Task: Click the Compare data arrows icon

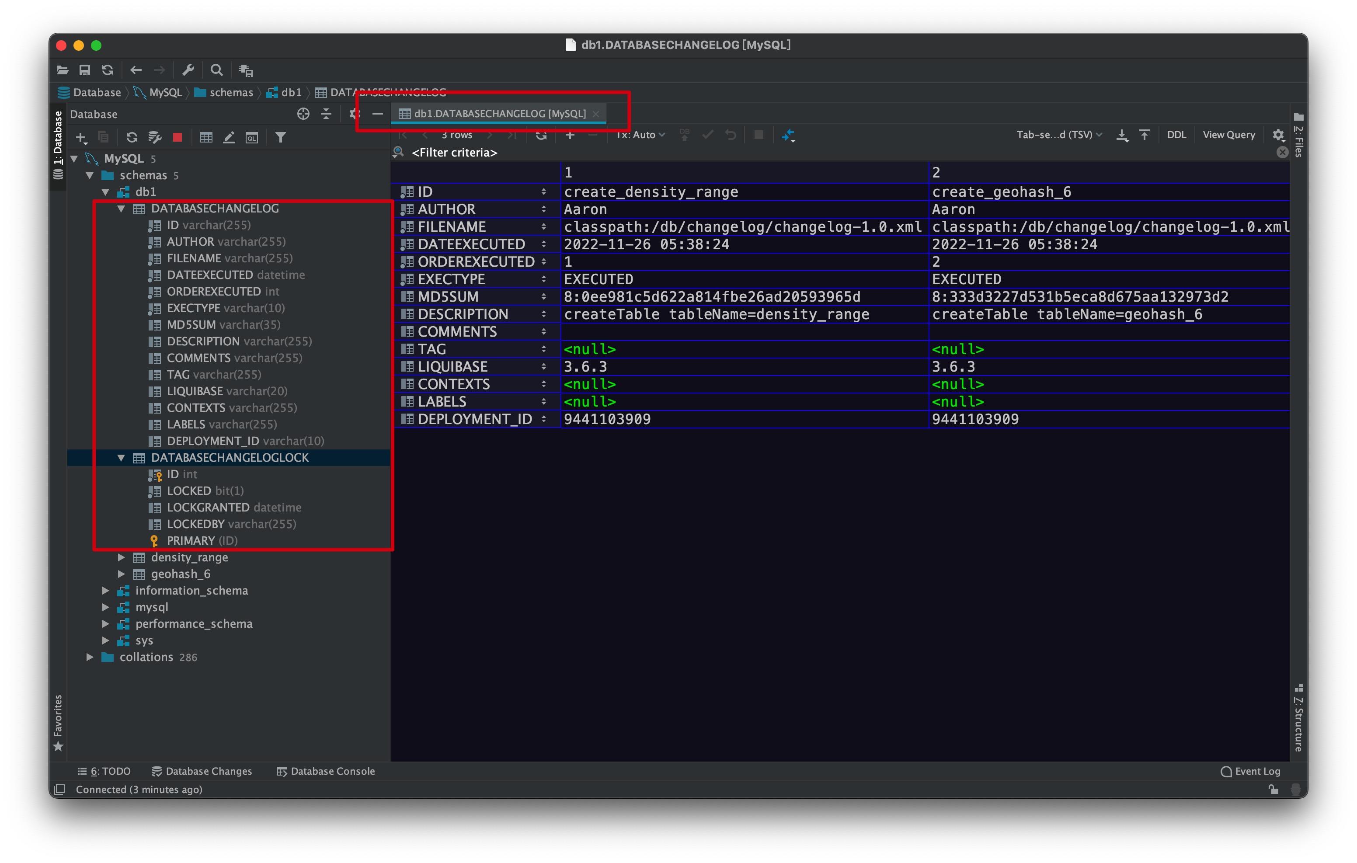Action: 788,135
